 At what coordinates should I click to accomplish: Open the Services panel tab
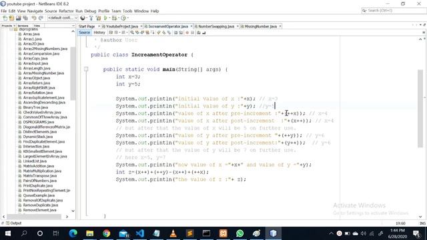coord(23,25)
